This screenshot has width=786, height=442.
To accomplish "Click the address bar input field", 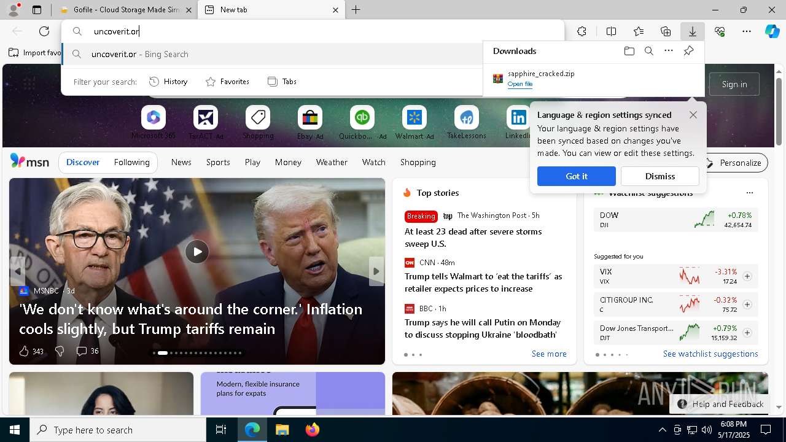I will (x=313, y=31).
